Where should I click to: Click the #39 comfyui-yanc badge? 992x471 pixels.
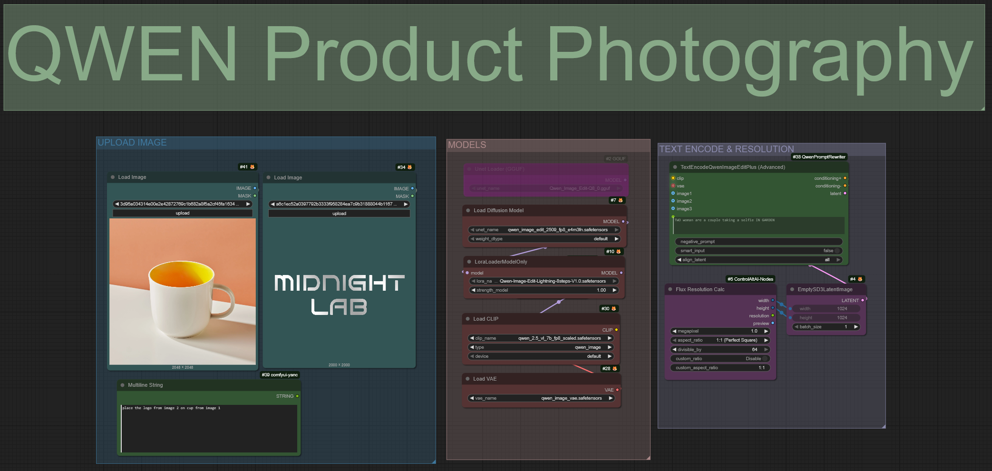(280, 375)
